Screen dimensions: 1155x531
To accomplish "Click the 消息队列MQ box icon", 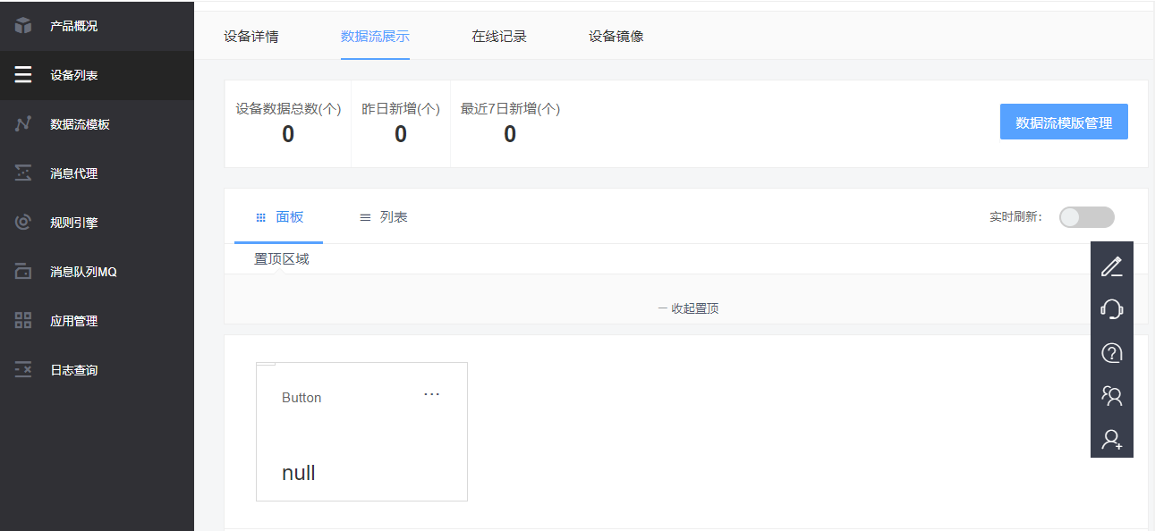I will coord(23,272).
